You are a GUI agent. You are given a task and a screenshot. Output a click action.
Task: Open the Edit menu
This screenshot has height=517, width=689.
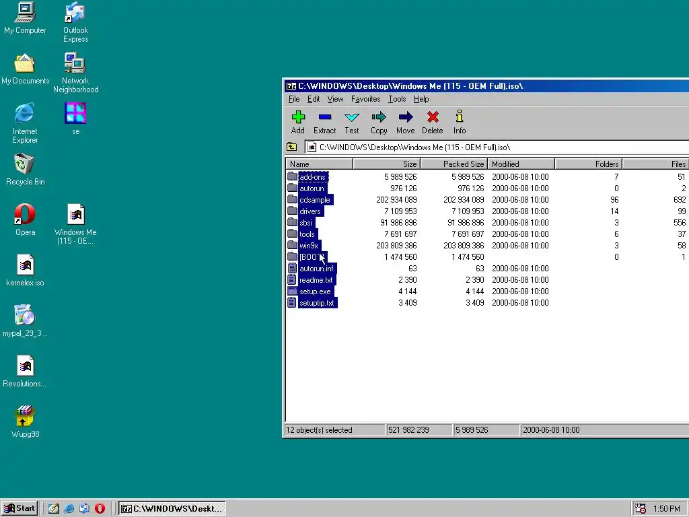[314, 99]
